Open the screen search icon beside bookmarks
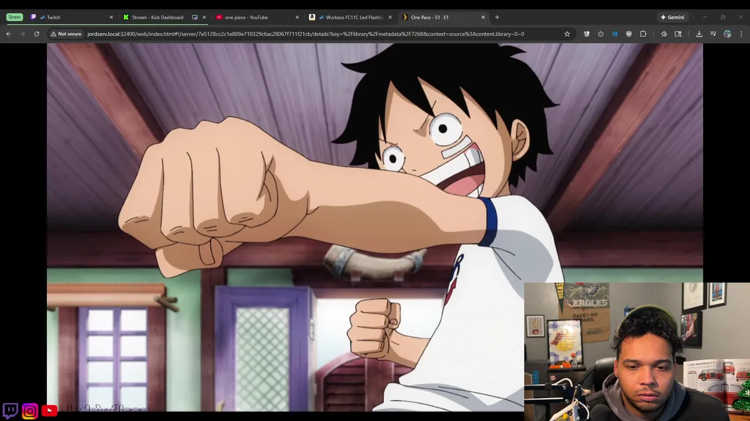 678,34
